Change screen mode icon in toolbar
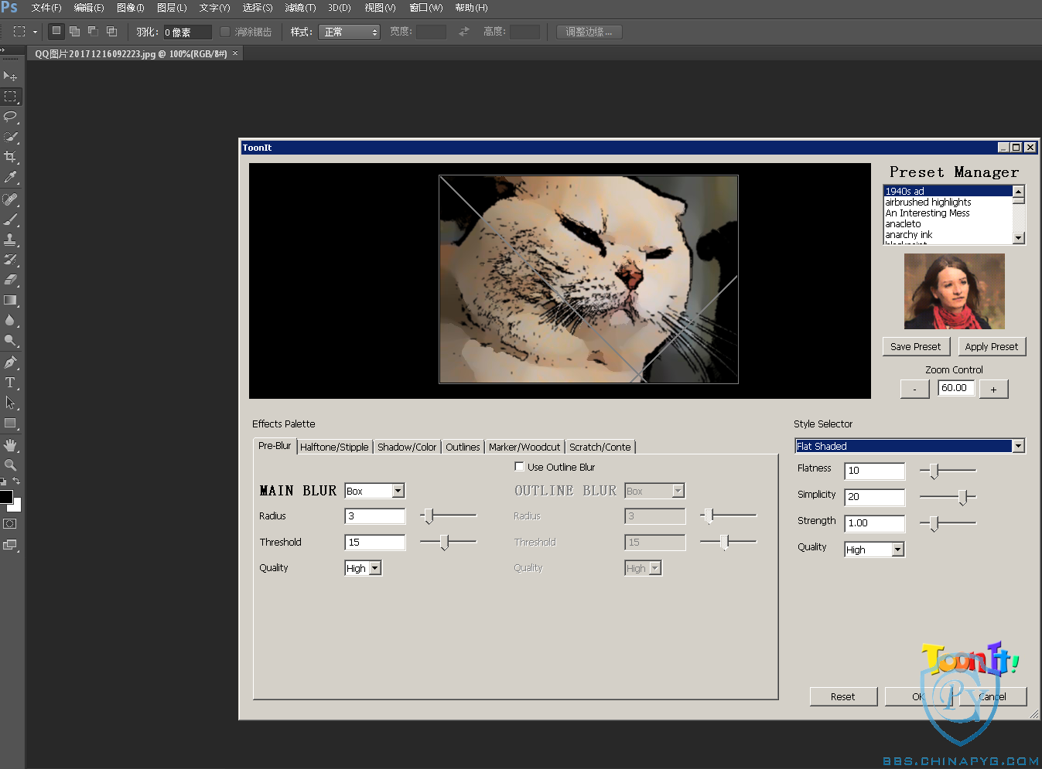Image resolution: width=1042 pixels, height=769 pixels. [x=10, y=545]
